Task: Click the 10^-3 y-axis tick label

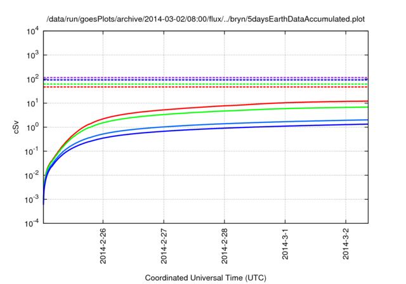Action: (32, 200)
